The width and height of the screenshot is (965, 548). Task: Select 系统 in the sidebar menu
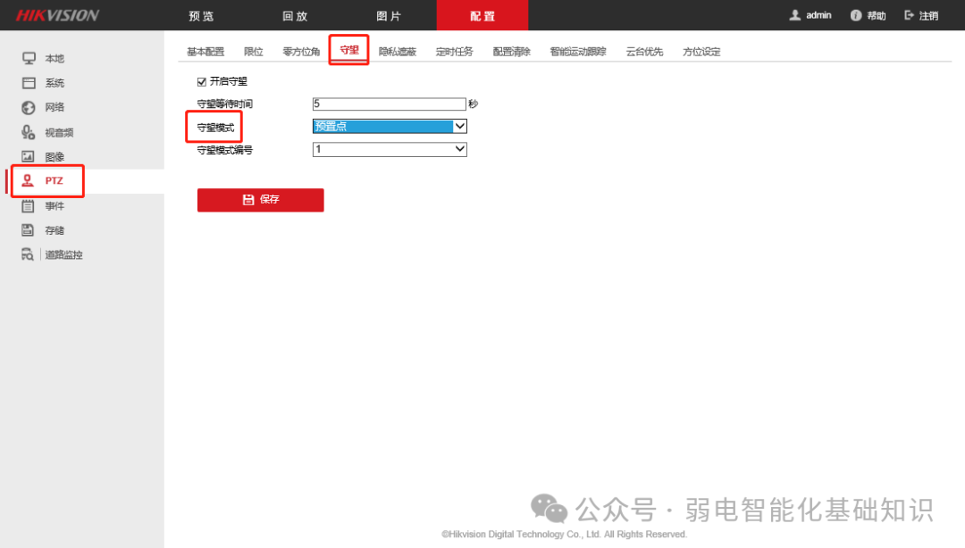click(55, 83)
